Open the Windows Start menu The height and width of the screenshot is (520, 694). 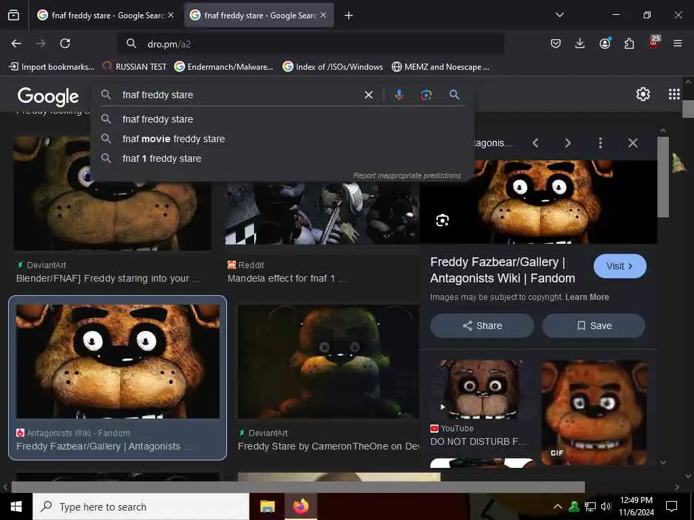16,506
